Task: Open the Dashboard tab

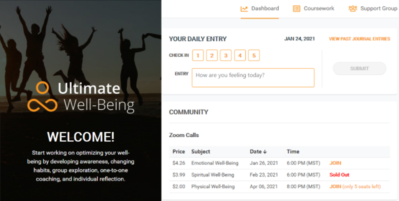Action: [260, 9]
